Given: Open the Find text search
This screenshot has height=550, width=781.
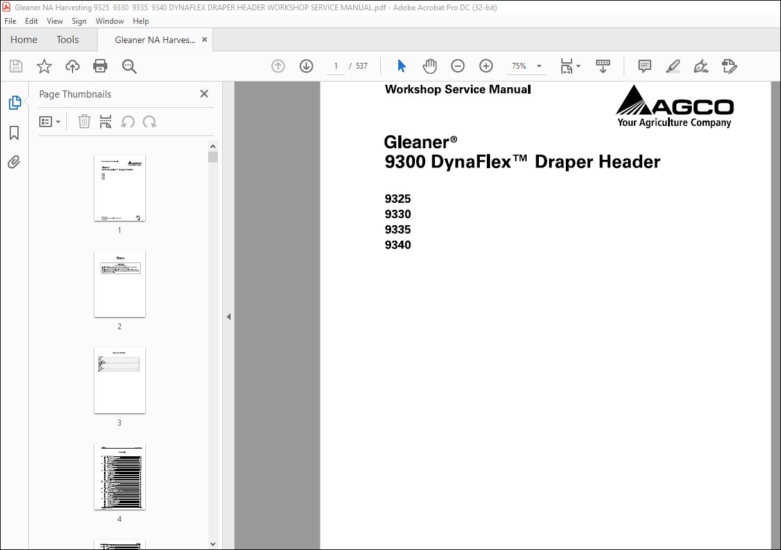Looking at the screenshot, I should pos(129,66).
